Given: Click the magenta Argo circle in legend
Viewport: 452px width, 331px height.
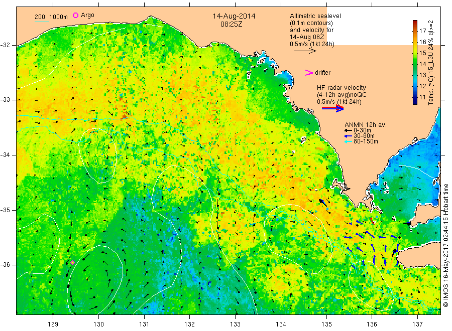Looking at the screenshot, I should (75, 15).
